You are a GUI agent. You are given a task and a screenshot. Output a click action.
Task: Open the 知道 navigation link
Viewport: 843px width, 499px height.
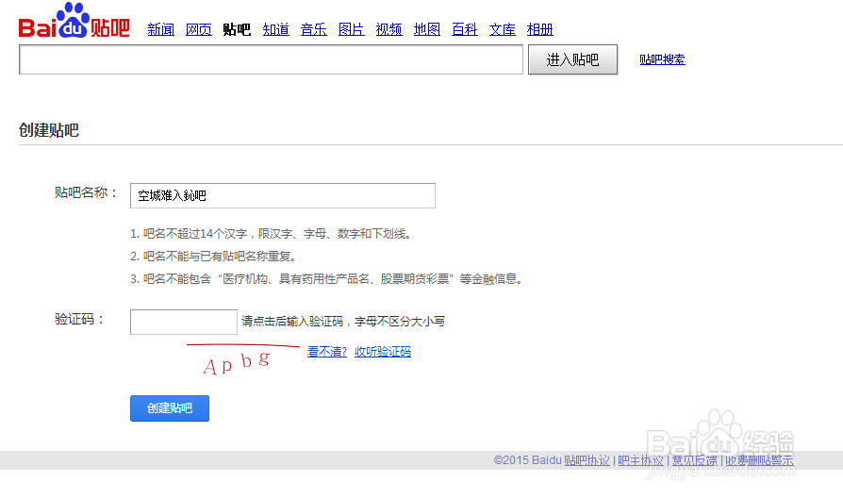point(275,29)
